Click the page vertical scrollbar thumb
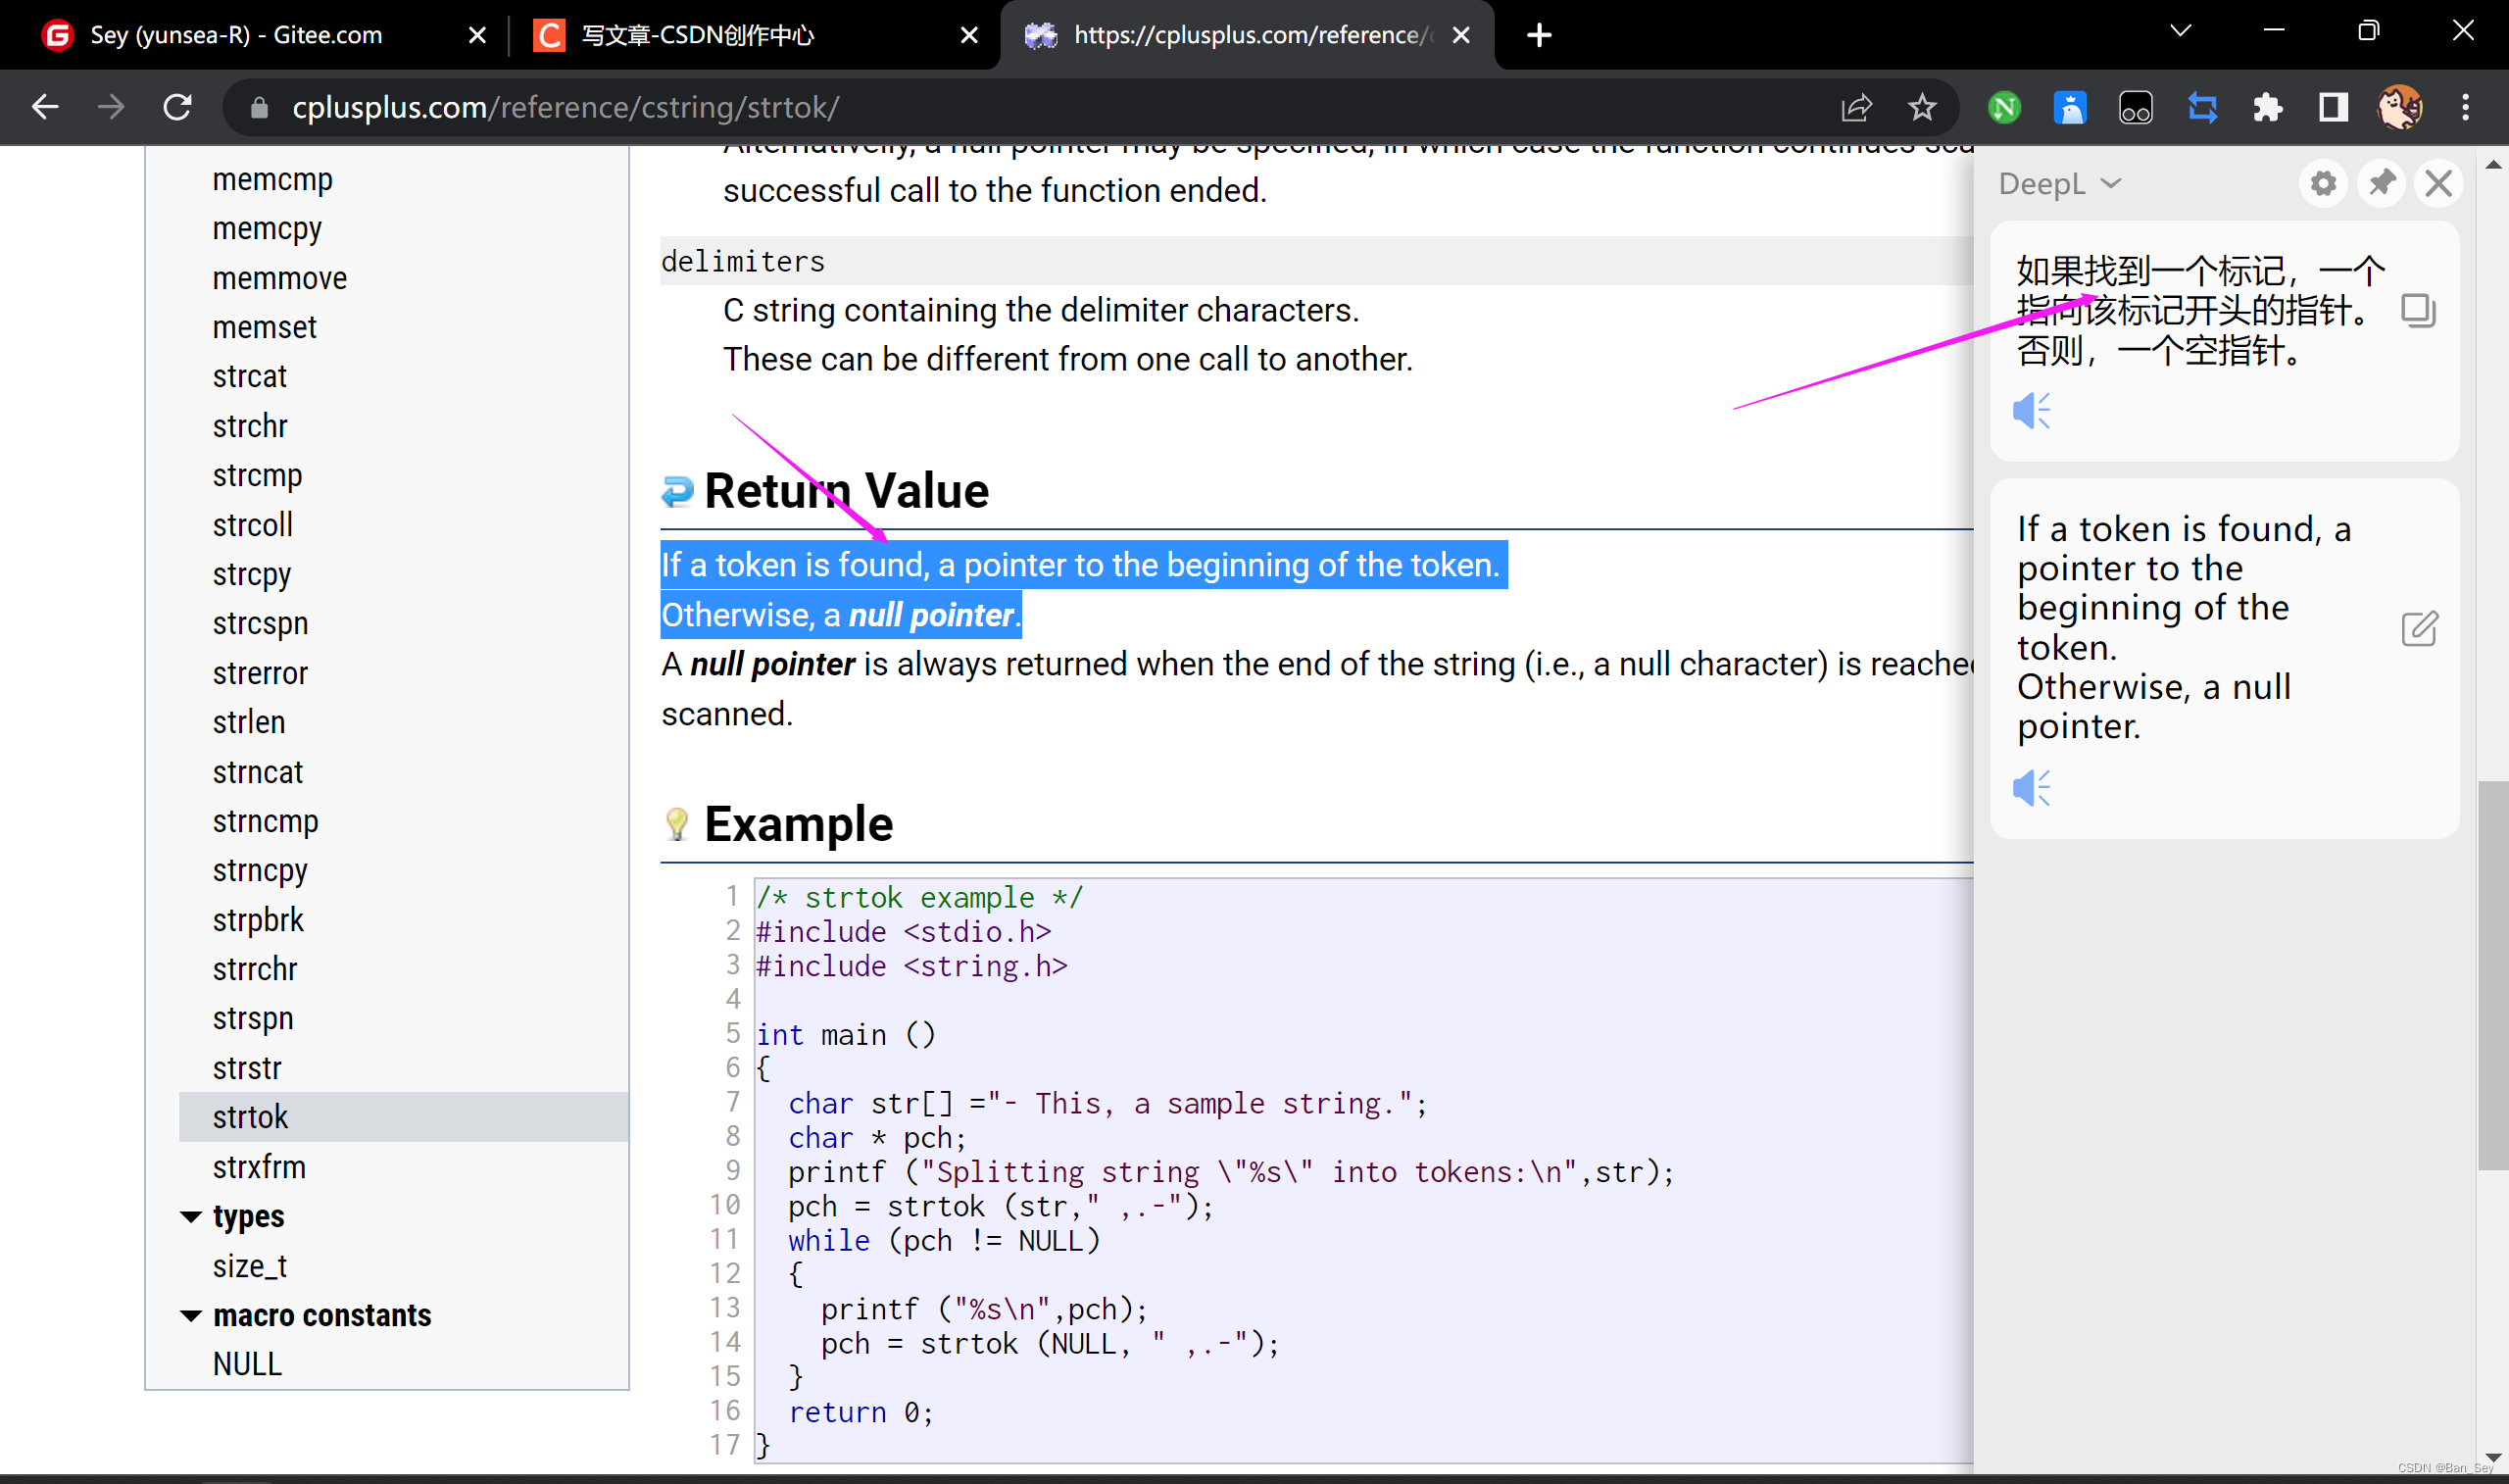The image size is (2509, 1484). (2492, 975)
